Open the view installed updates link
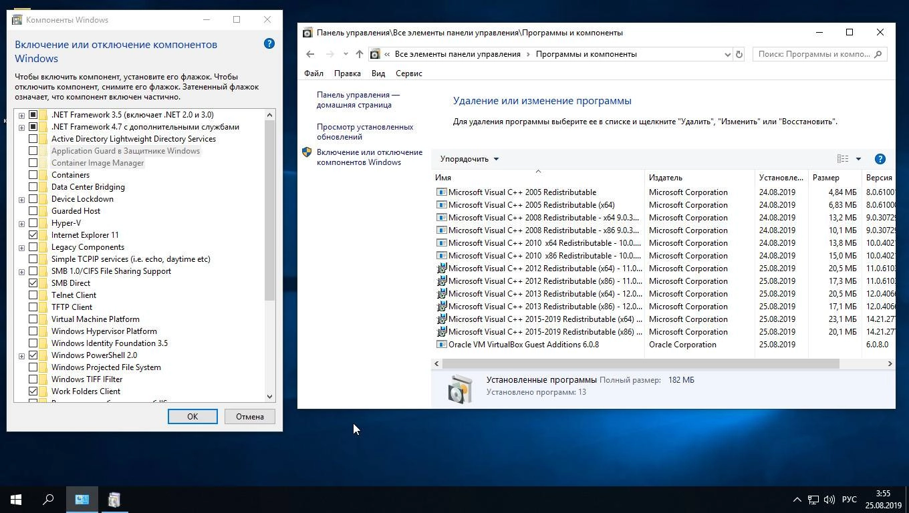This screenshot has height=513, width=909. click(365, 132)
